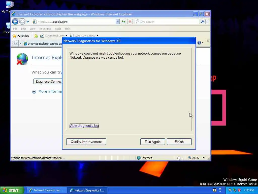
Task: Click the Finish button
Action: pos(179,142)
